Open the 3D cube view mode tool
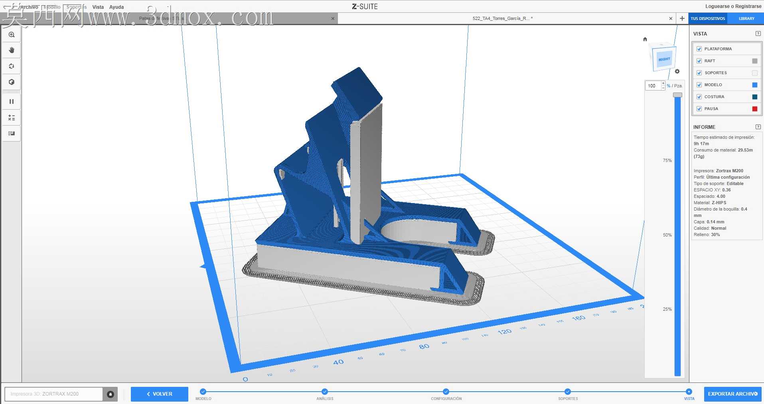 12,82
